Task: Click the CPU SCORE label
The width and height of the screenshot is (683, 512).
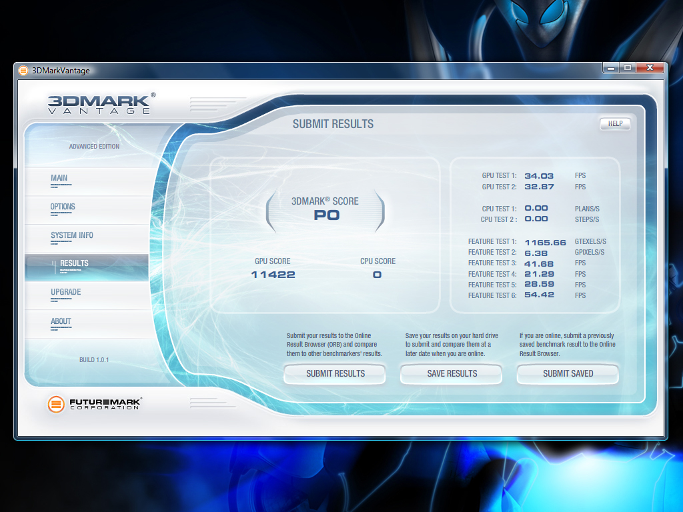Action: pos(378,261)
